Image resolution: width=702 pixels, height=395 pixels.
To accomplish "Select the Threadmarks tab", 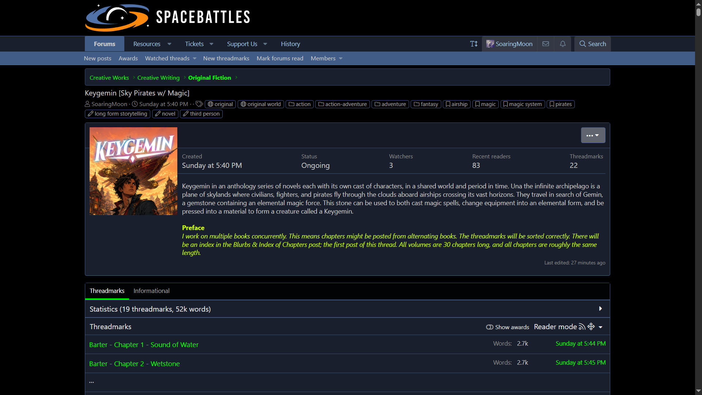I will tap(107, 291).
